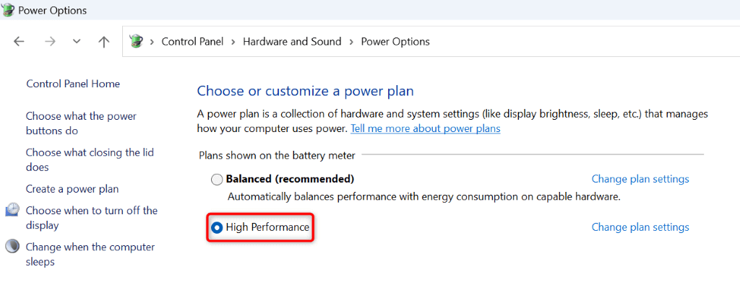
Task: Change plan settings for High Performance
Action: (x=640, y=227)
